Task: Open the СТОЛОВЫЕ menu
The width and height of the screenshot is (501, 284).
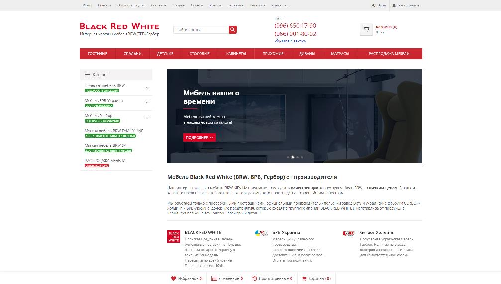Action: click(200, 54)
